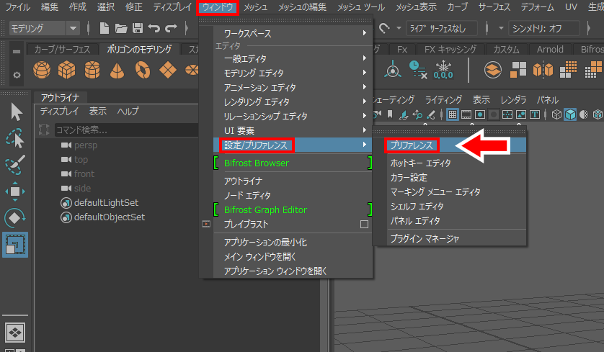Open プラグイン マネージャ from submenu
604x352 pixels.
pyautogui.click(x=425, y=238)
